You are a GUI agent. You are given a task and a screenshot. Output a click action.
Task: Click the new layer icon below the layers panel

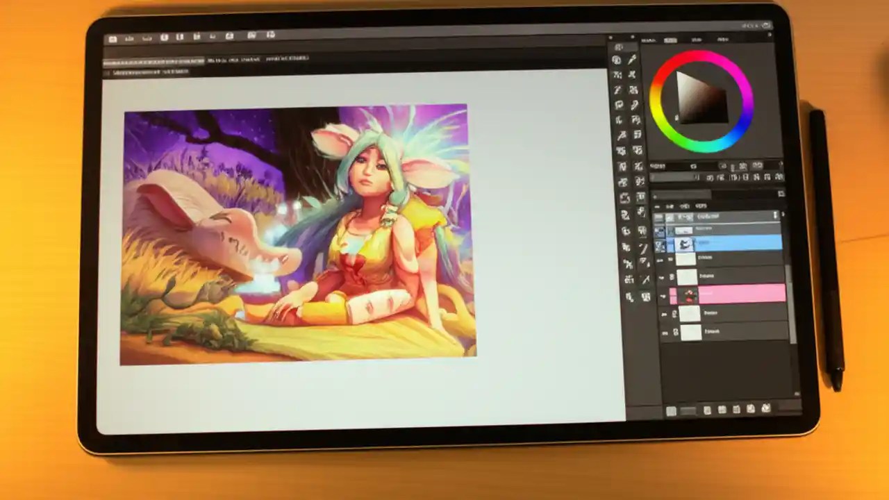pos(672,410)
